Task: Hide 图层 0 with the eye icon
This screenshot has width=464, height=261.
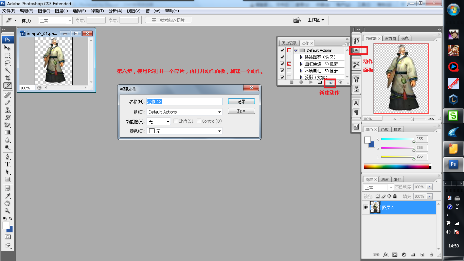Action: 366,207
